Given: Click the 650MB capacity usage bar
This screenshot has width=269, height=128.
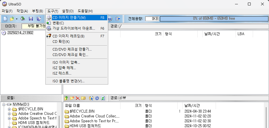Looking at the screenshot, I should pyautogui.click(x=214, y=19).
